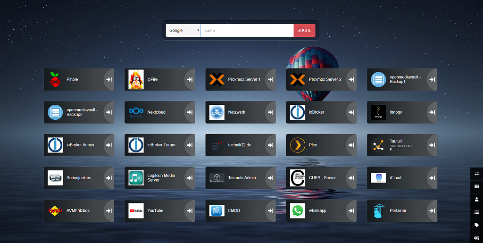Click the Innogy logo icon
483x243 pixels.
click(x=378, y=112)
